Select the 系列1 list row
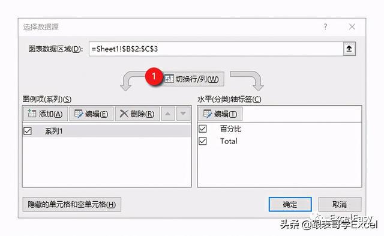The width and height of the screenshot is (384, 236). point(107,131)
